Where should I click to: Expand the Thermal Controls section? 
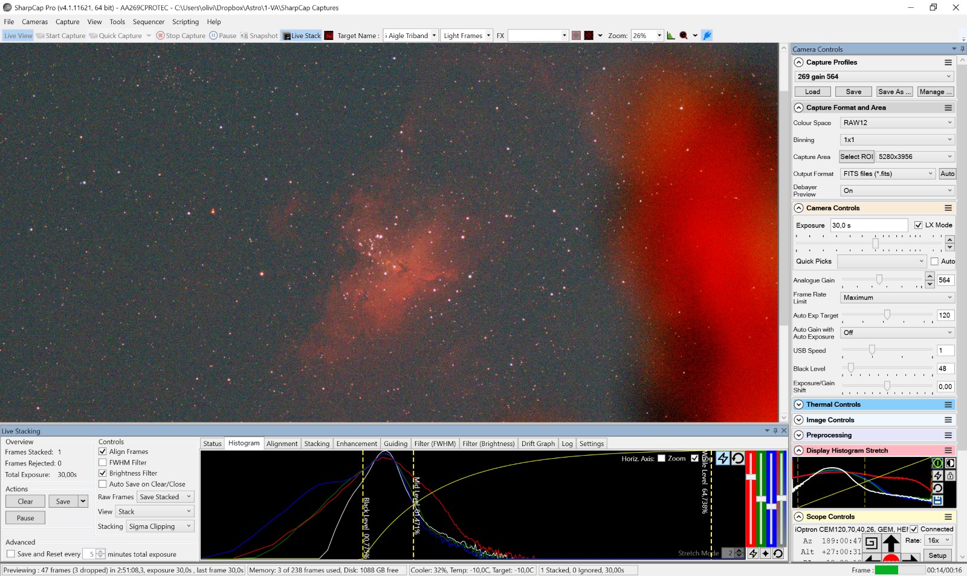coord(799,404)
